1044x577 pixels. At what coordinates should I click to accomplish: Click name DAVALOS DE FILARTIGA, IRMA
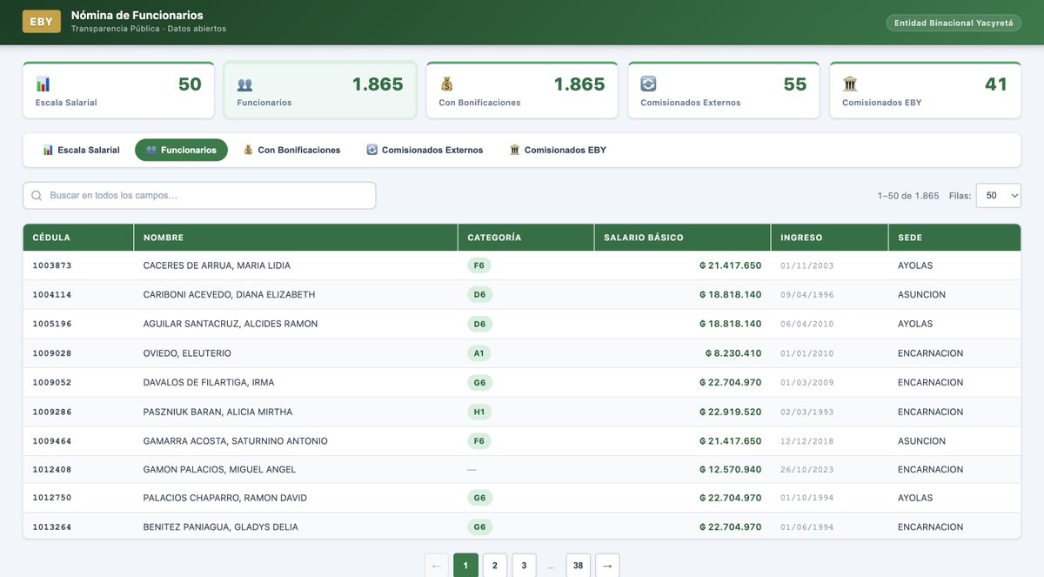coord(209,383)
